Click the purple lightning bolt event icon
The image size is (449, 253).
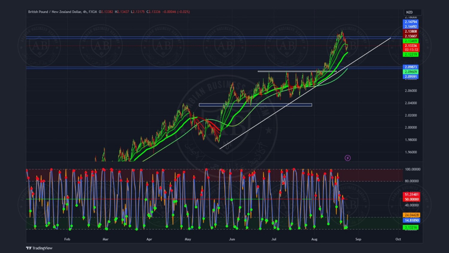pyautogui.click(x=348, y=158)
